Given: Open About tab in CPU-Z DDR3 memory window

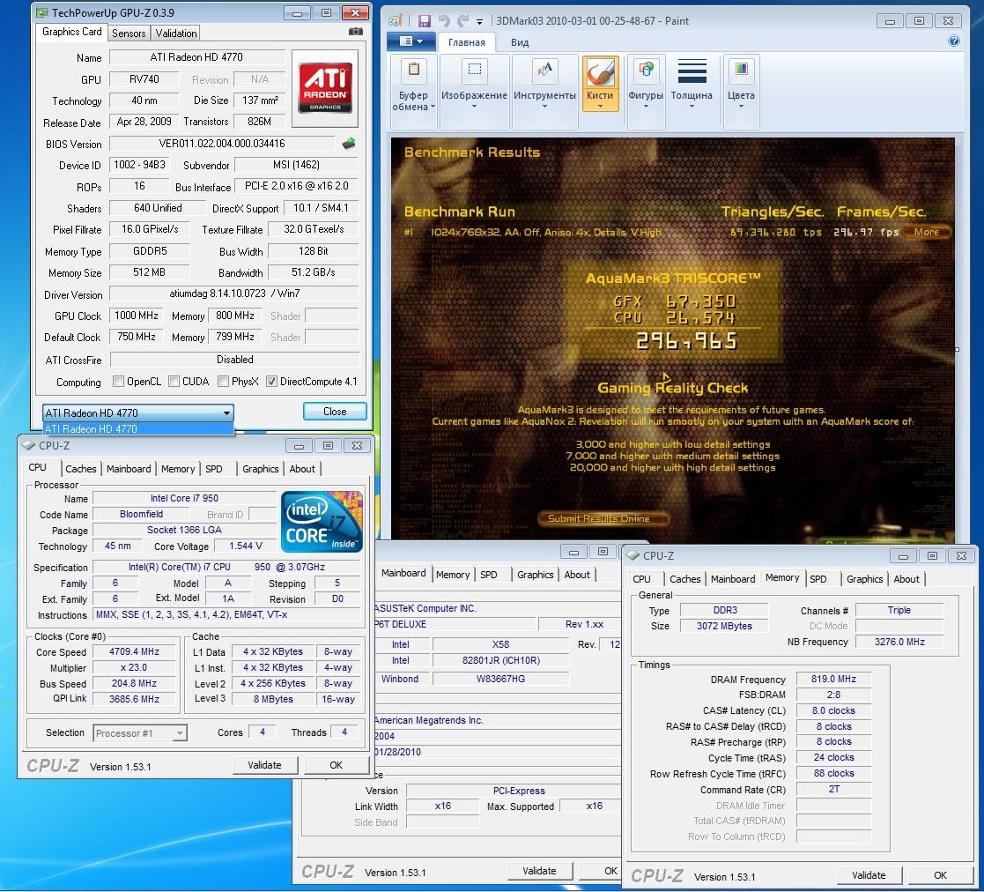Looking at the screenshot, I should pyautogui.click(x=906, y=579).
